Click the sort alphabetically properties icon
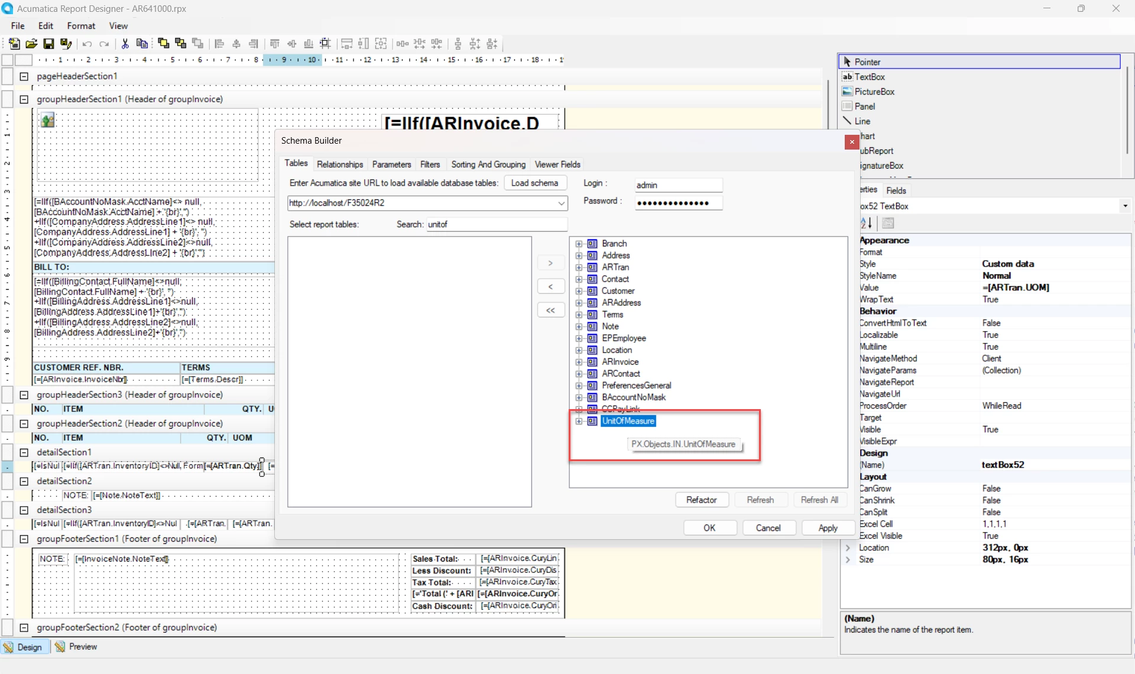1135x674 pixels. 866,223
